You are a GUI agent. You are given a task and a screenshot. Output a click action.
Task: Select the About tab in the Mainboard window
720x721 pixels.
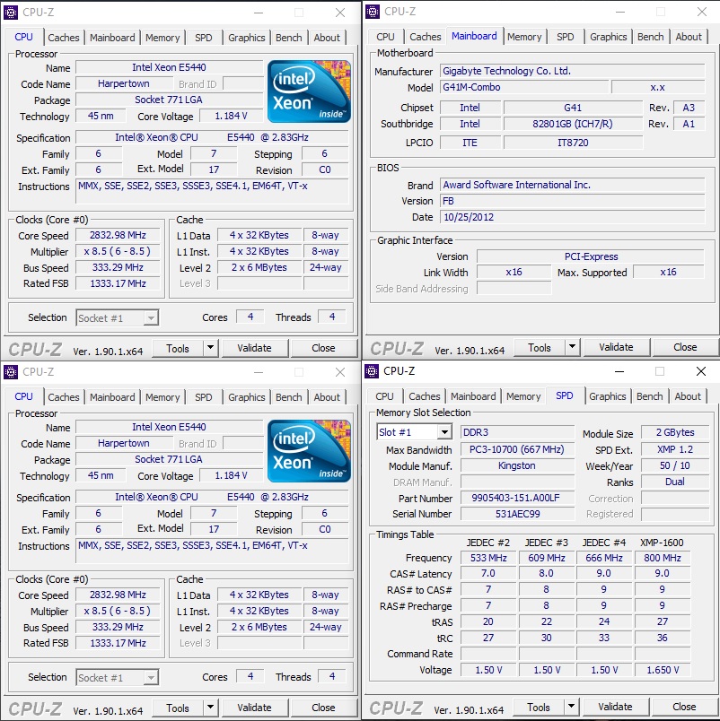[x=689, y=37]
